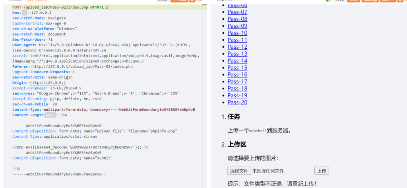Image resolution: width=407 pixels, height=188 pixels.
Task: Open the Pass-20 level link
Action: click(238, 103)
